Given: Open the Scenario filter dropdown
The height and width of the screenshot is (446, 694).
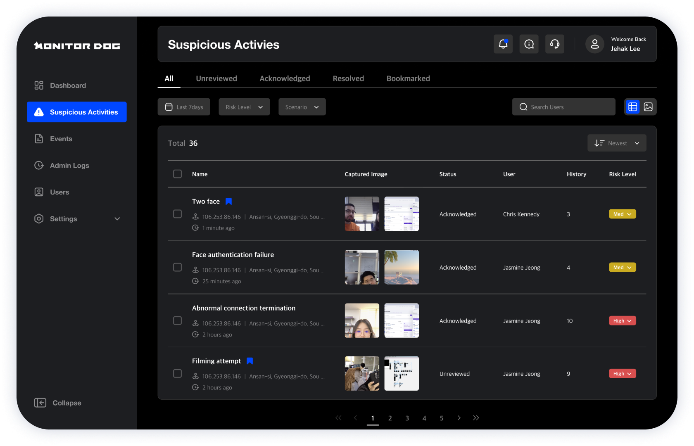Looking at the screenshot, I should (302, 107).
